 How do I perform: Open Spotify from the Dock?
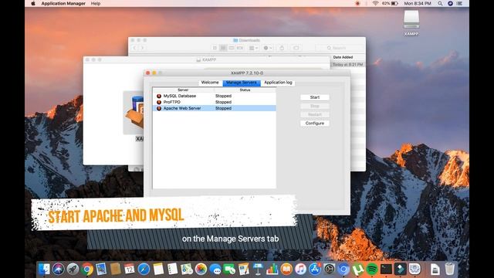(x=372, y=270)
